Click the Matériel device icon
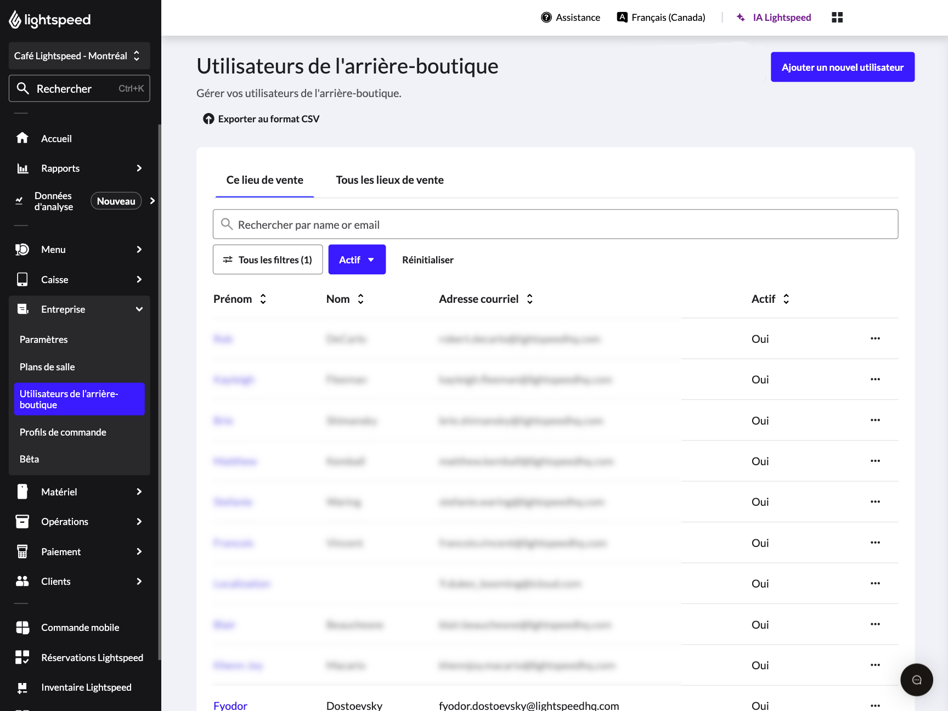This screenshot has height=711, width=948. 22,492
